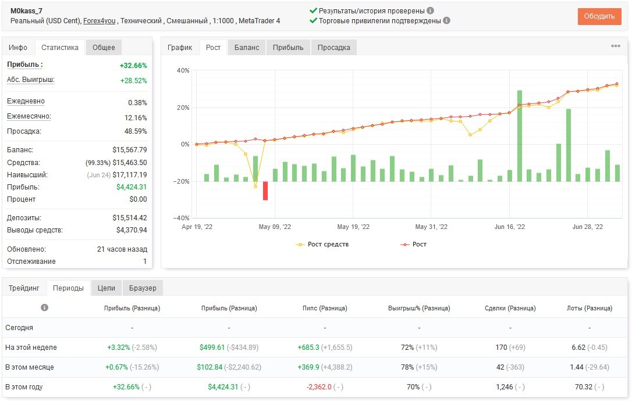Click the 1,246 yearly trades cell
632x401 pixels.
pos(504,387)
